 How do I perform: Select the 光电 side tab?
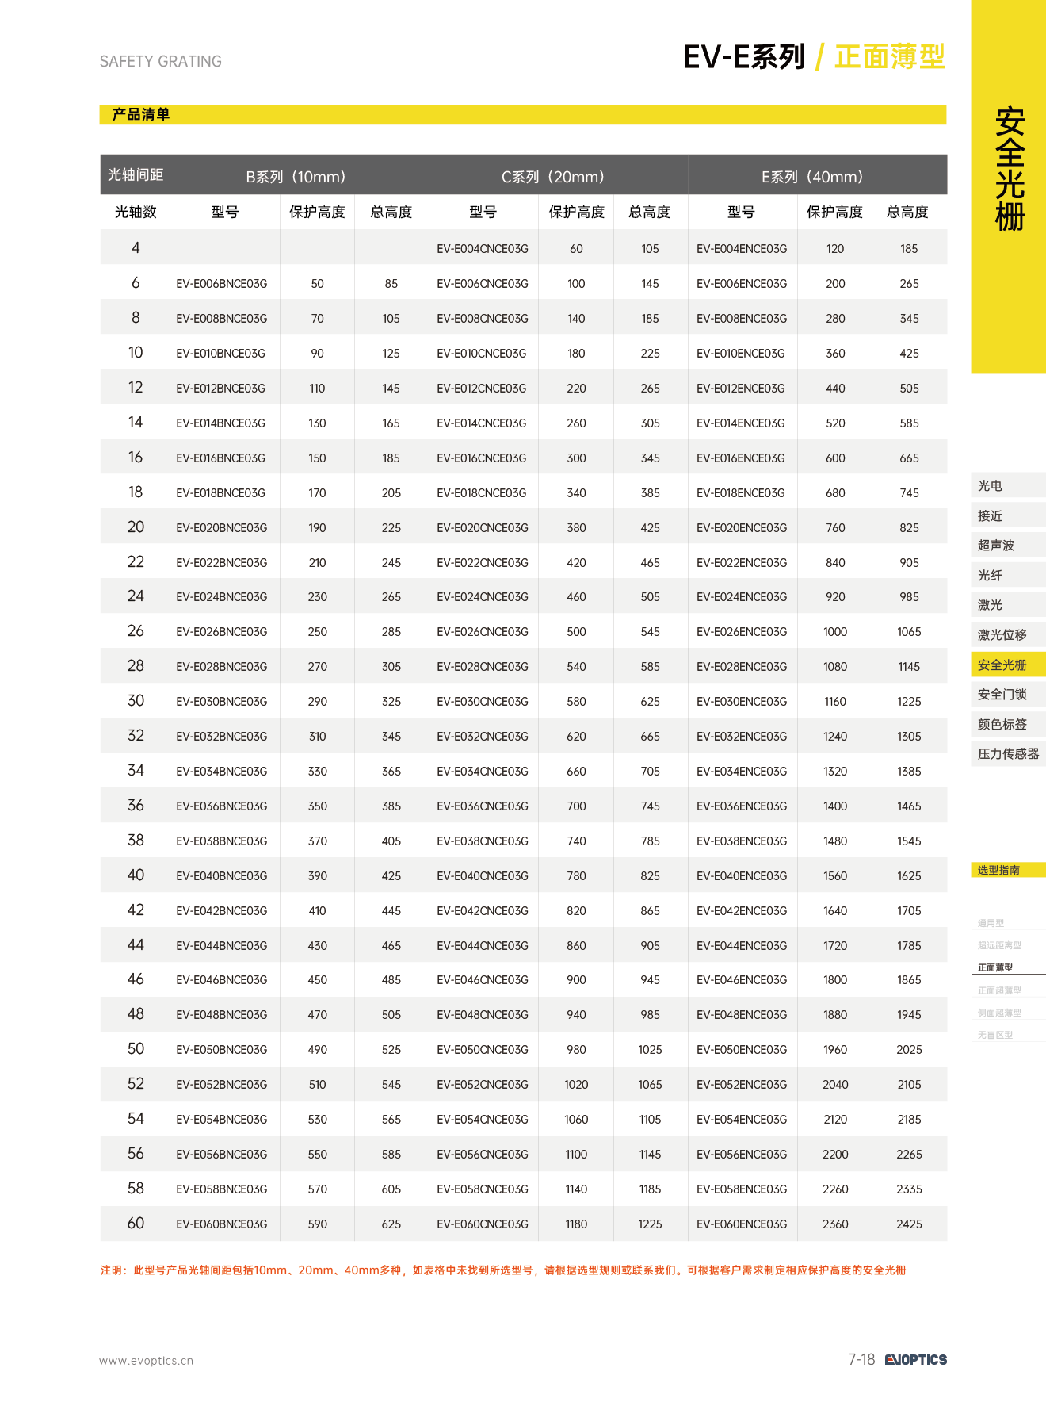pyautogui.click(x=1008, y=486)
